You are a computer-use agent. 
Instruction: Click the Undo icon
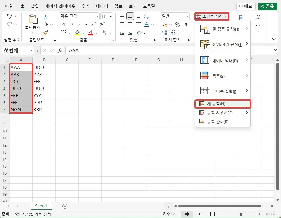[x=9, y=15]
